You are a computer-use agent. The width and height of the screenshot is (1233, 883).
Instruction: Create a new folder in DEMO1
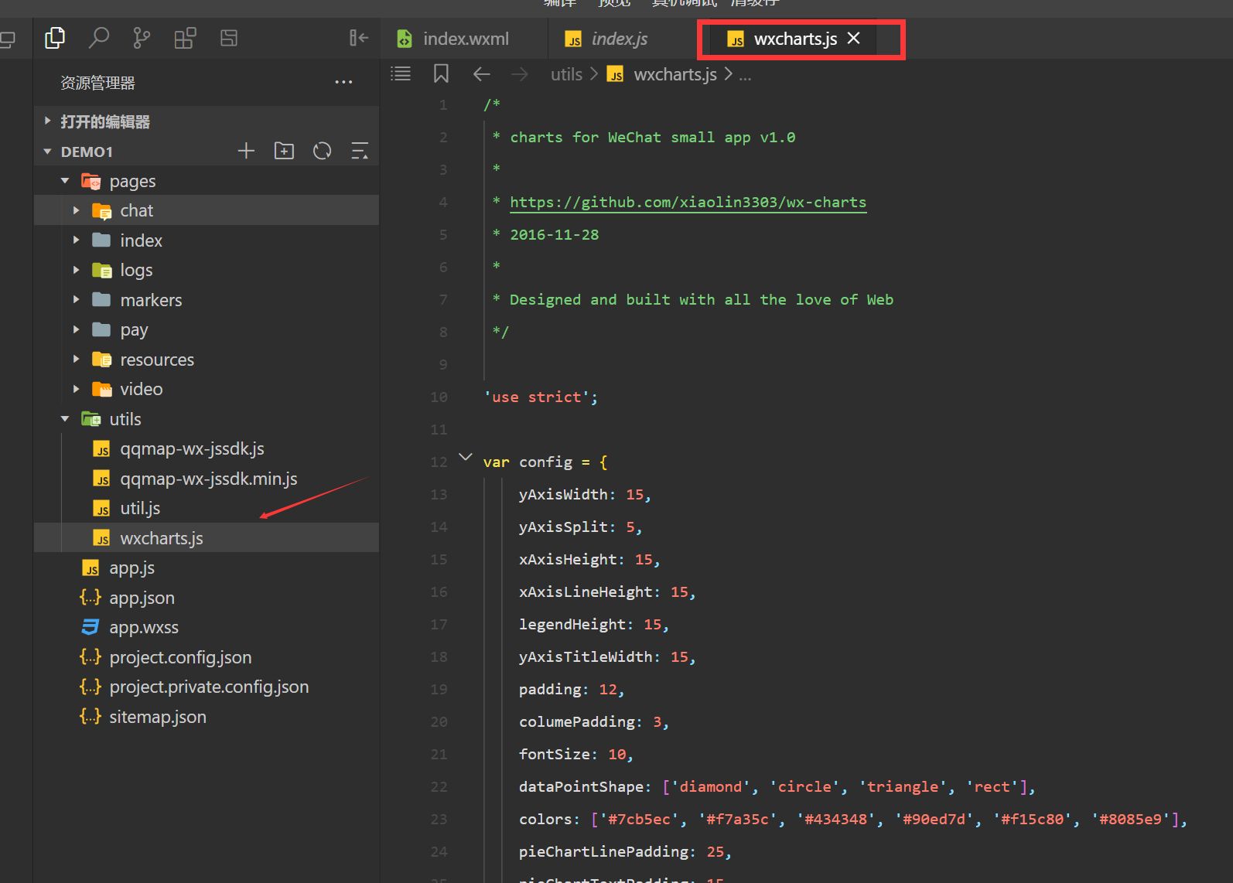284,151
